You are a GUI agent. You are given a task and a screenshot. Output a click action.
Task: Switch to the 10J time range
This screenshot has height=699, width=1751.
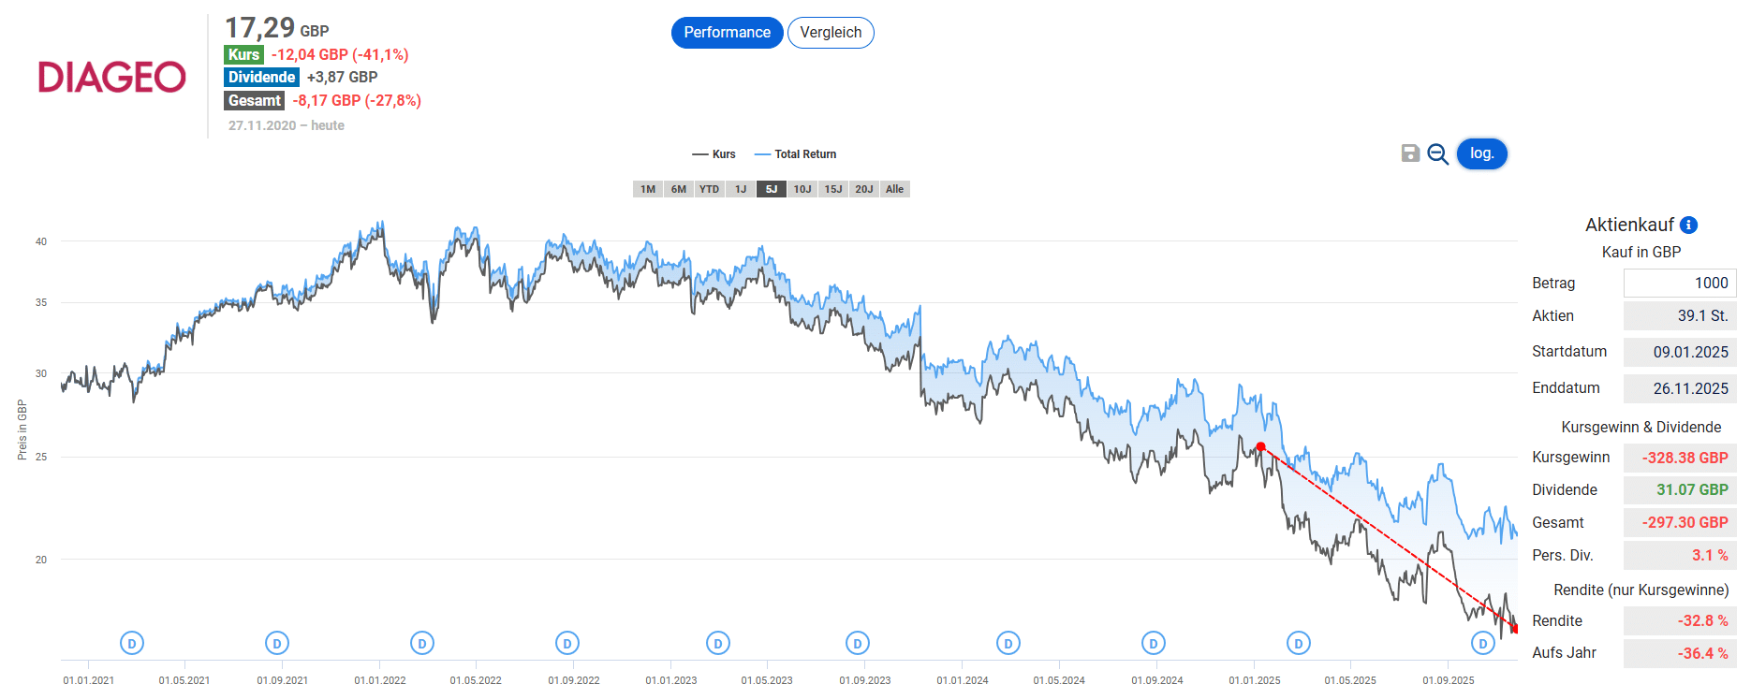pyautogui.click(x=802, y=189)
